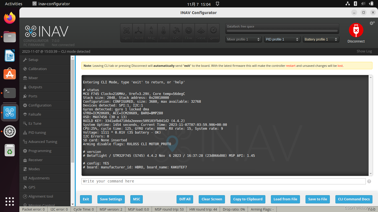Open the Ports tab
Viewport: 378px width, 212px height.
pyautogui.click(x=45, y=96)
